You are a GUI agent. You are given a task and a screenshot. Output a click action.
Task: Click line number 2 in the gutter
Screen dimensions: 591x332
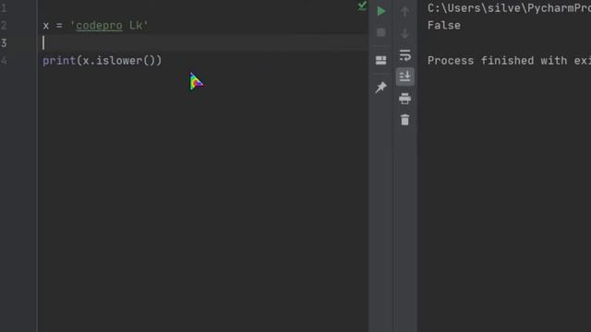(4, 25)
